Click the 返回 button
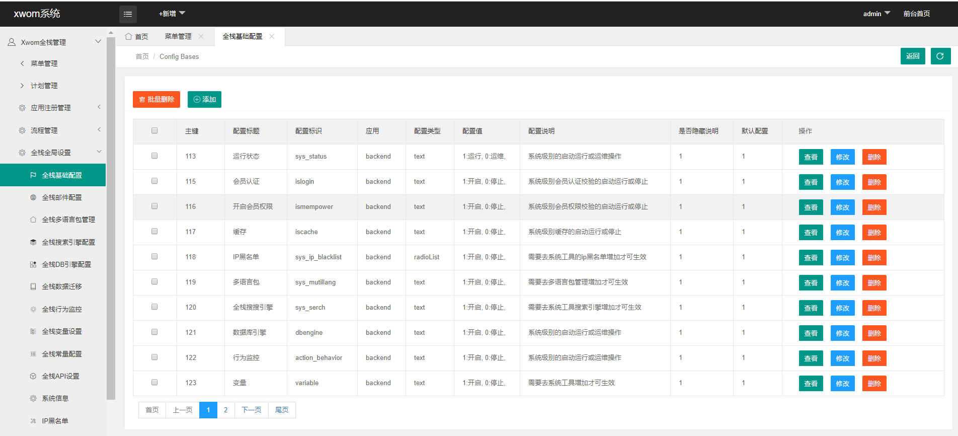958x436 pixels. point(913,56)
